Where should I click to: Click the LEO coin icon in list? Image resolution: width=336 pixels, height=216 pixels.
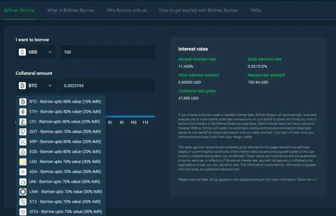(23, 162)
